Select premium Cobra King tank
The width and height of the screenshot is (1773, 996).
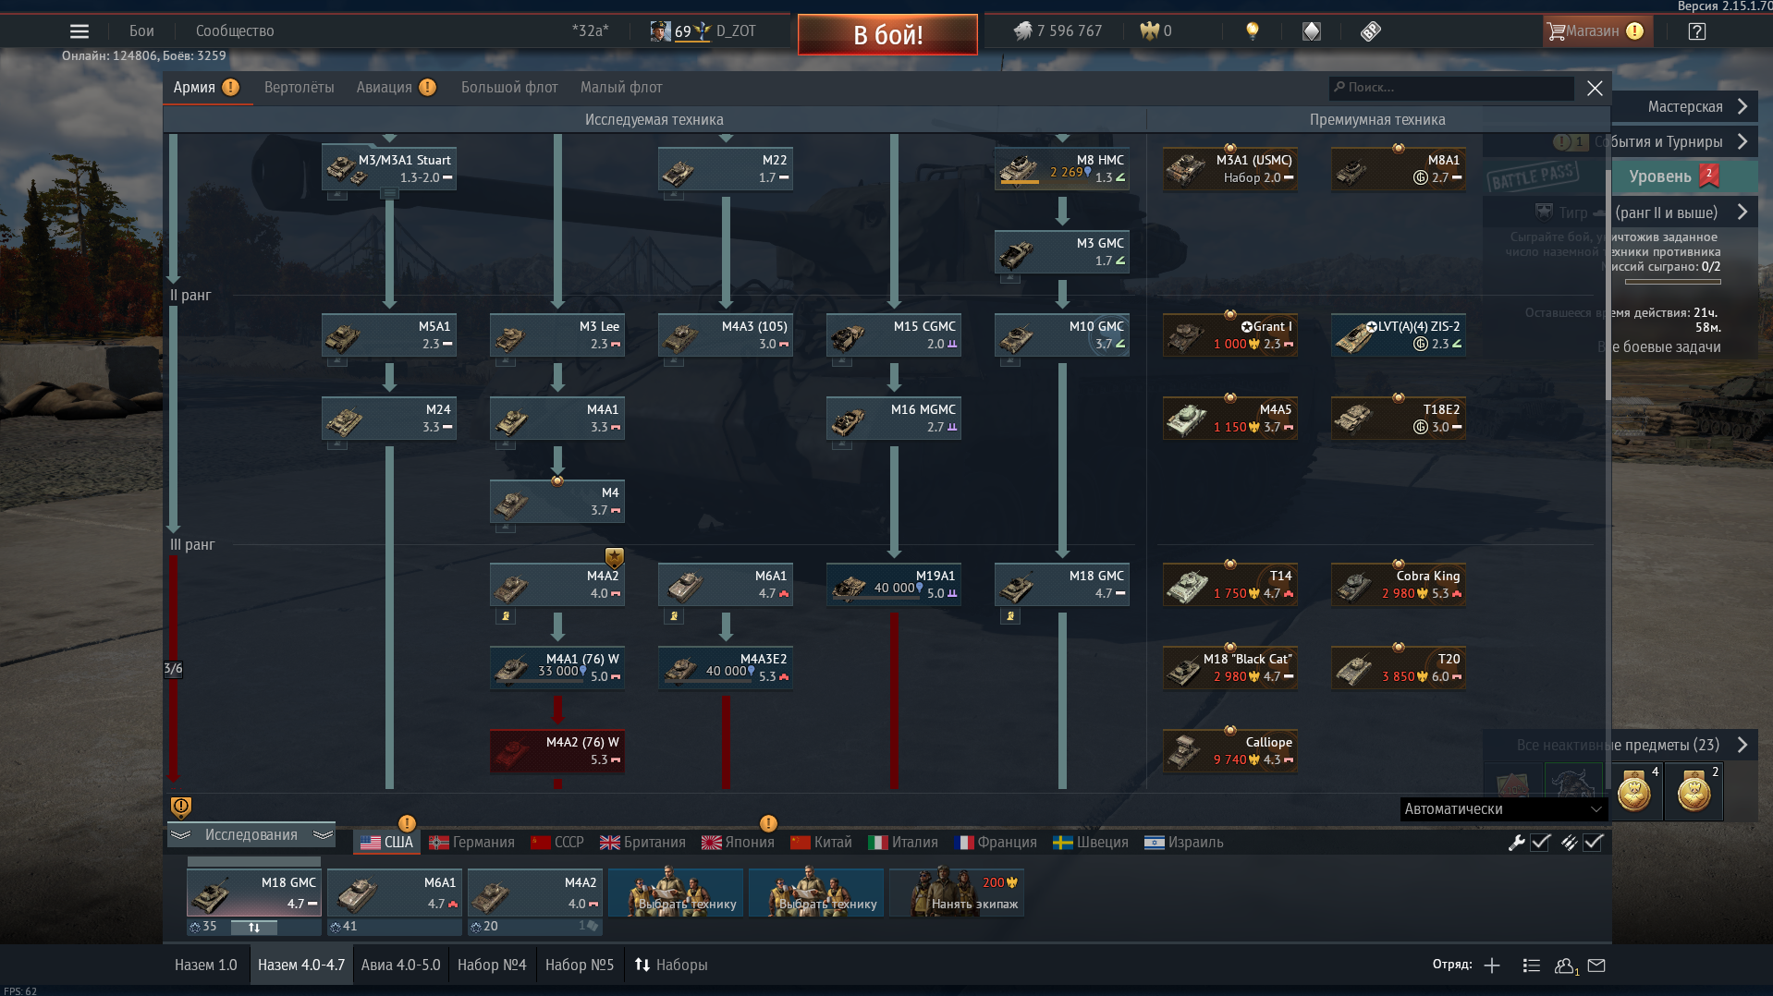click(1398, 585)
